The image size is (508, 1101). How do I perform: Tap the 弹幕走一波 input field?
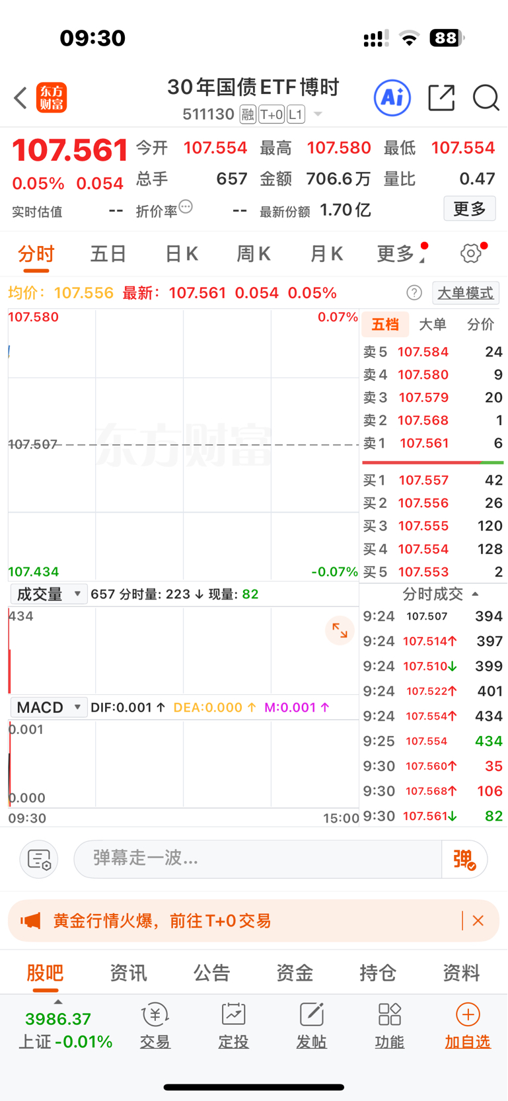click(258, 859)
